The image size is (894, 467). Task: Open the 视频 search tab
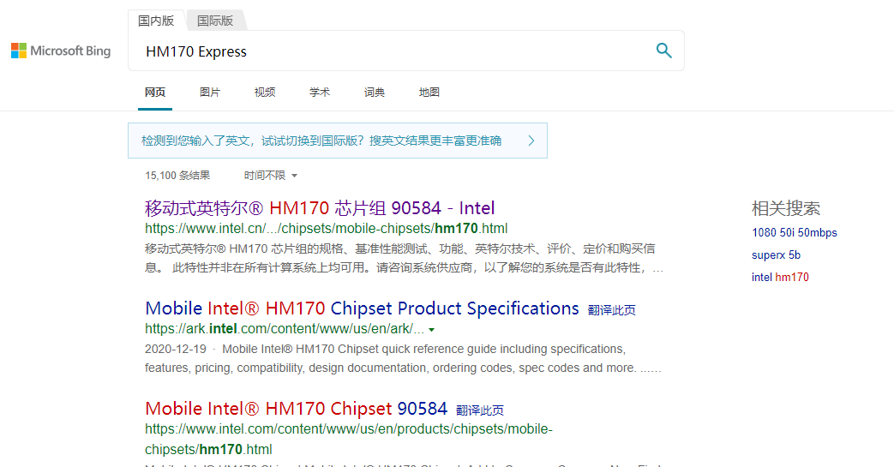(x=265, y=93)
